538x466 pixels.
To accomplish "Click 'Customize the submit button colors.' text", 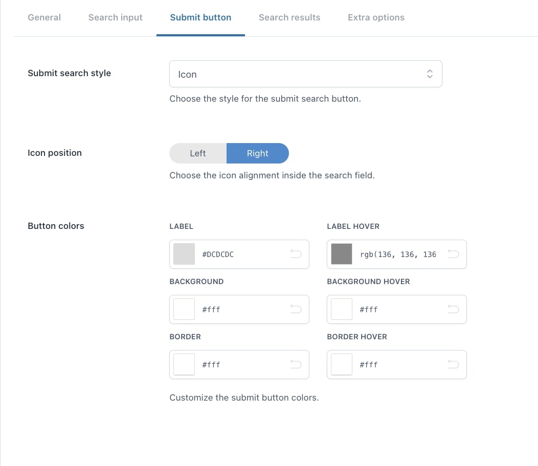I will 244,398.
